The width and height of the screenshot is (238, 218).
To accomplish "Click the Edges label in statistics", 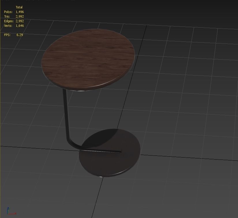I will point(9,21).
